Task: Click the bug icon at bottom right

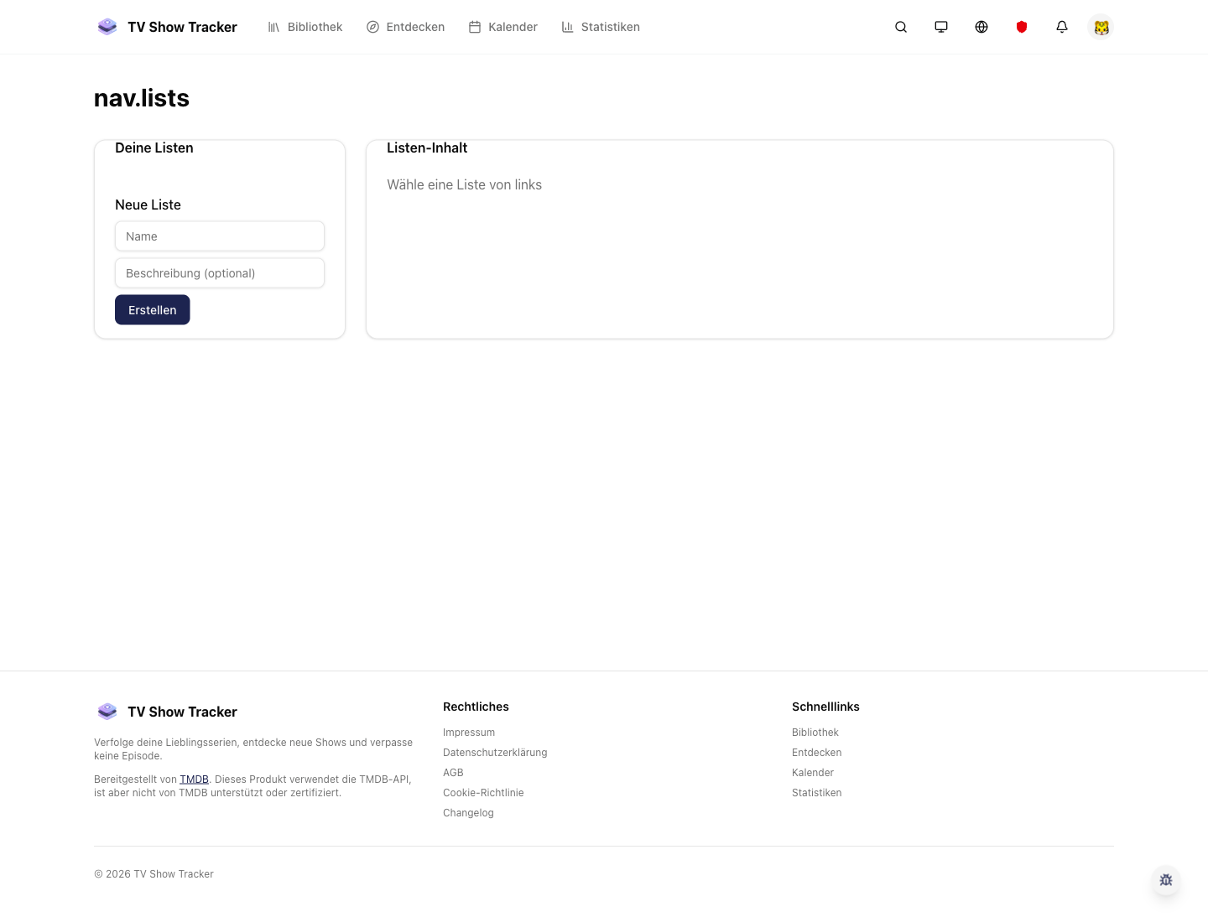Action: (1166, 880)
